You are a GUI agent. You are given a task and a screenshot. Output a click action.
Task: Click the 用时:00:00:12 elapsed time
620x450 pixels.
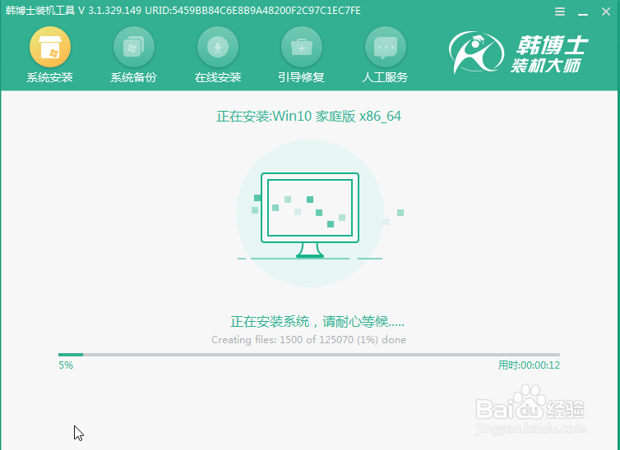[x=529, y=365]
